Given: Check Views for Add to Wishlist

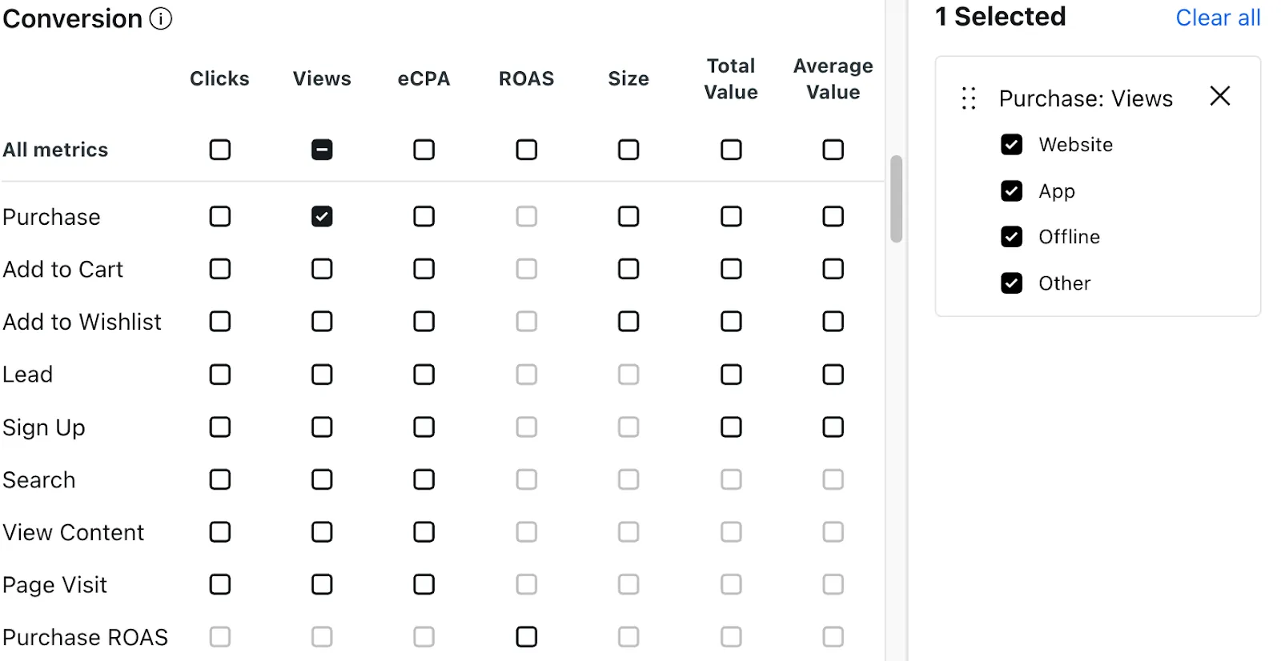Looking at the screenshot, I should (x=321, y=321).
